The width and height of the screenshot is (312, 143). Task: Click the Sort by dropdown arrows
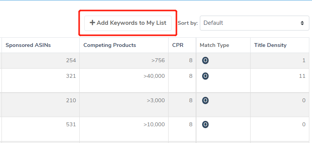302,23
